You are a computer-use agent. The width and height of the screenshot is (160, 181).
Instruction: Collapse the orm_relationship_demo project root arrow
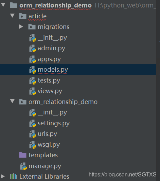click(3, 5)
